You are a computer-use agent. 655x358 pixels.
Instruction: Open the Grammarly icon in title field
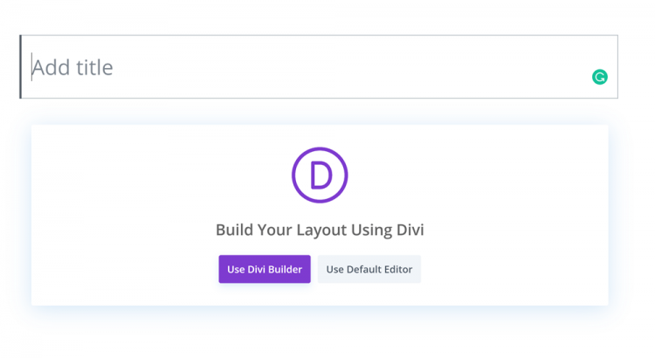599,77
